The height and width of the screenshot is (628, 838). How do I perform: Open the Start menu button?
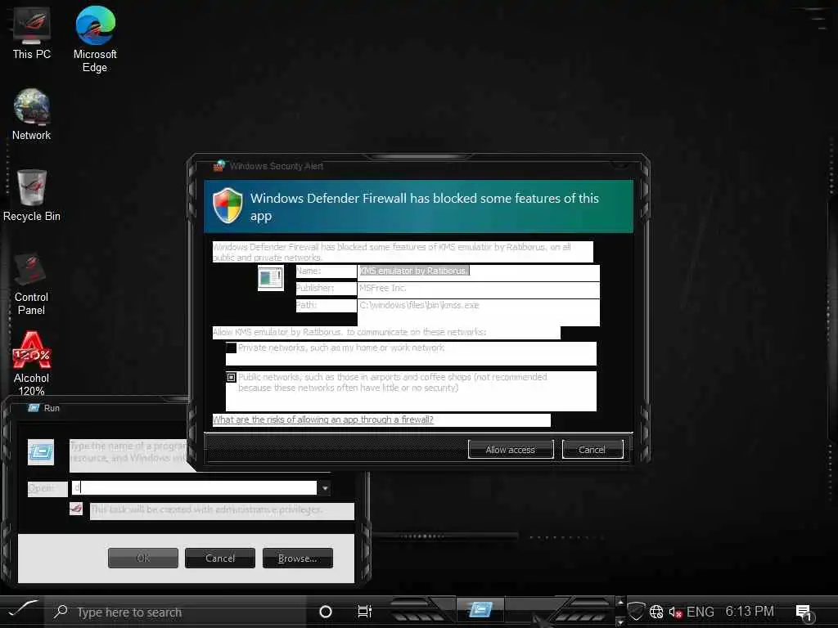click(x=22, y=611)
